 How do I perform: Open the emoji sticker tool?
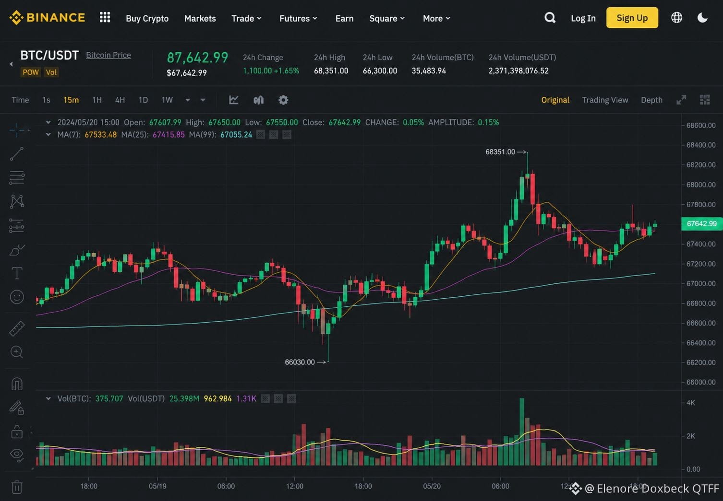pos(17,297)
